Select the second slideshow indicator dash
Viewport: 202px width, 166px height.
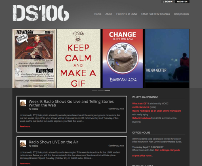tap(101, 91)
